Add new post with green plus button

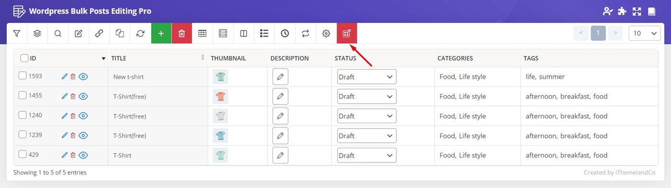[161, 34]
